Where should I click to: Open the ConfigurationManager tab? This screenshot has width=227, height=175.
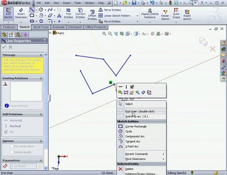pos(19,35)
